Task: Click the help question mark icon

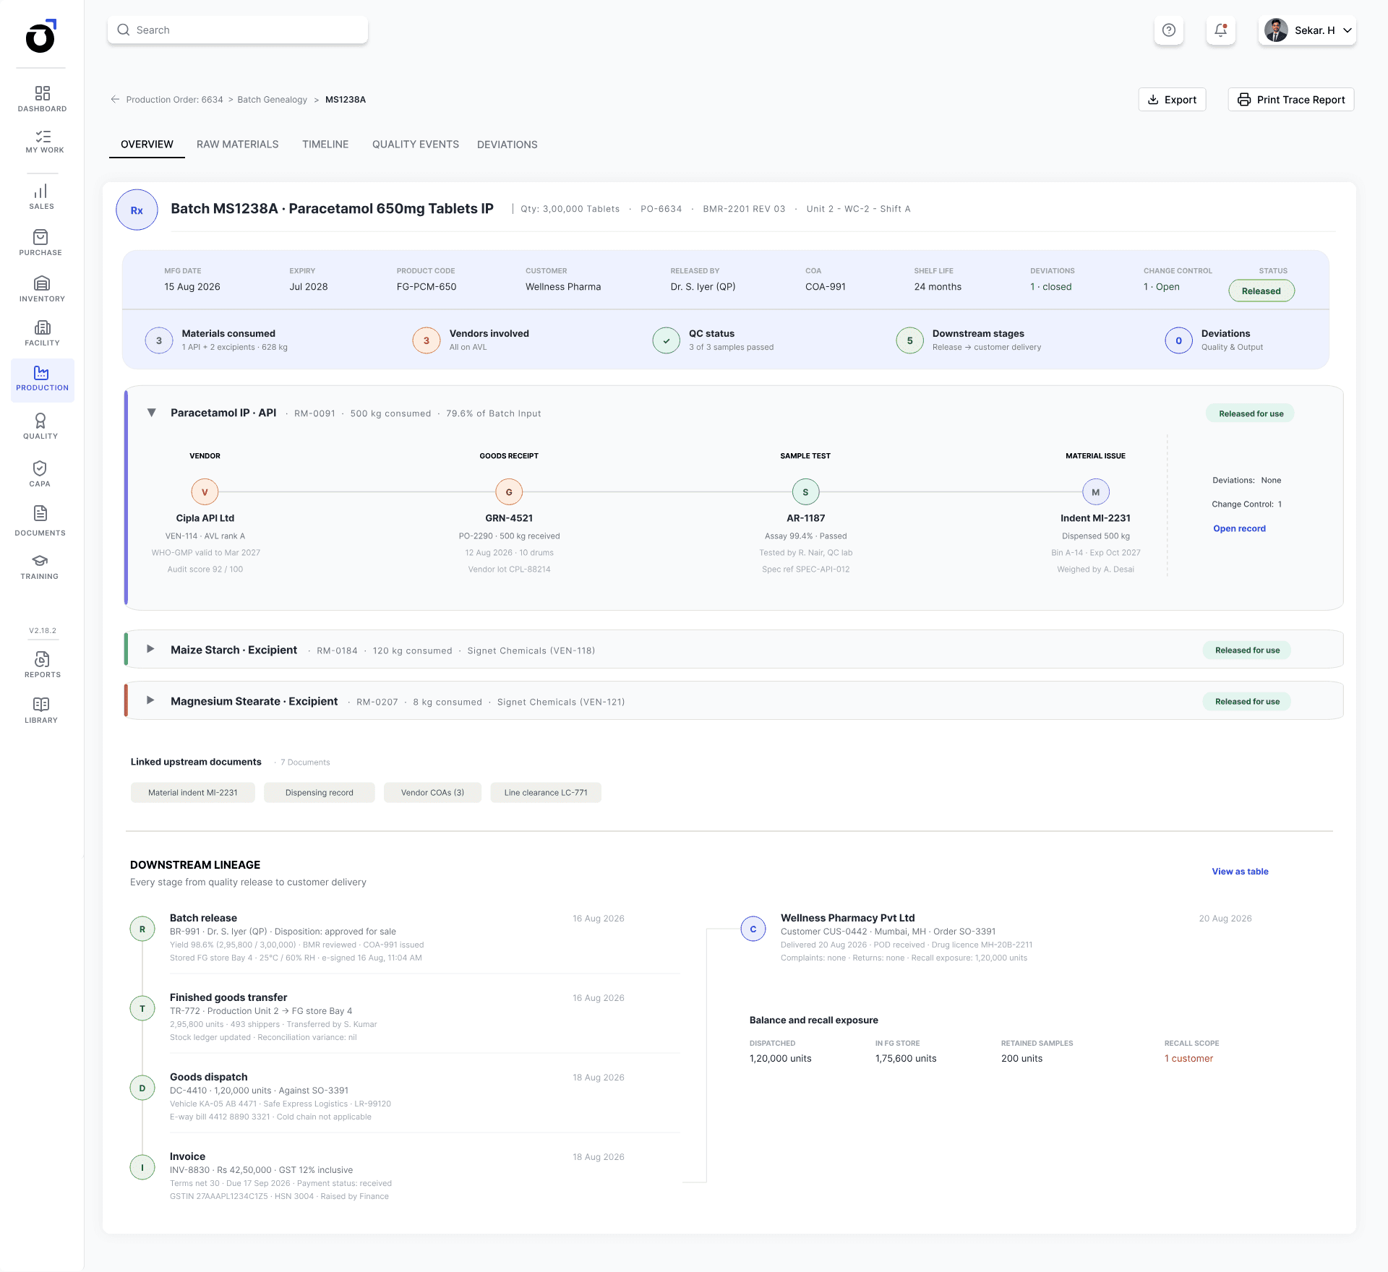Action: pos(1169,30)
